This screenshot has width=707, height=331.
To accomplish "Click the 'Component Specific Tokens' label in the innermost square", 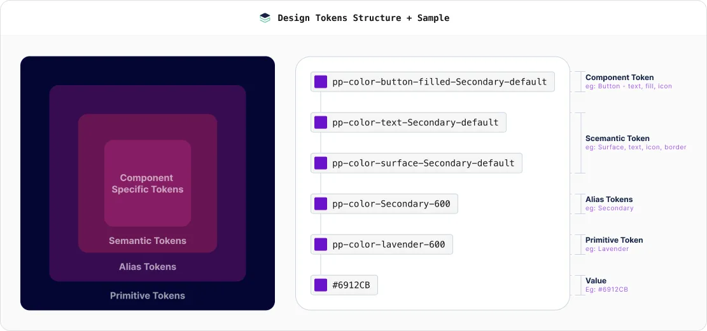I will [x=148, y=184].
